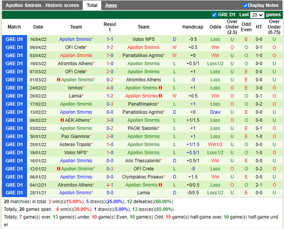This screenshot has width=284, height=229.
Task: Click the 4-1 score in Atromitos Athens row
Action: [110, 185]
